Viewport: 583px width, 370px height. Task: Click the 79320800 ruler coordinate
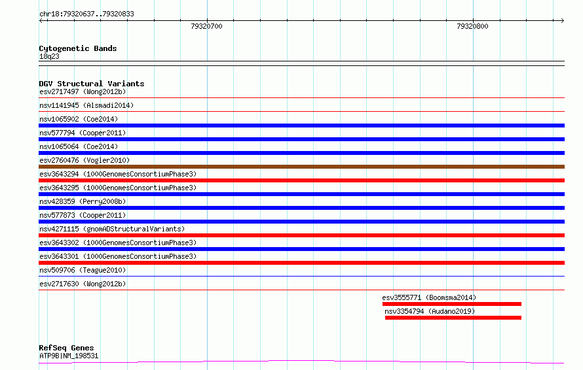[472, 26]
